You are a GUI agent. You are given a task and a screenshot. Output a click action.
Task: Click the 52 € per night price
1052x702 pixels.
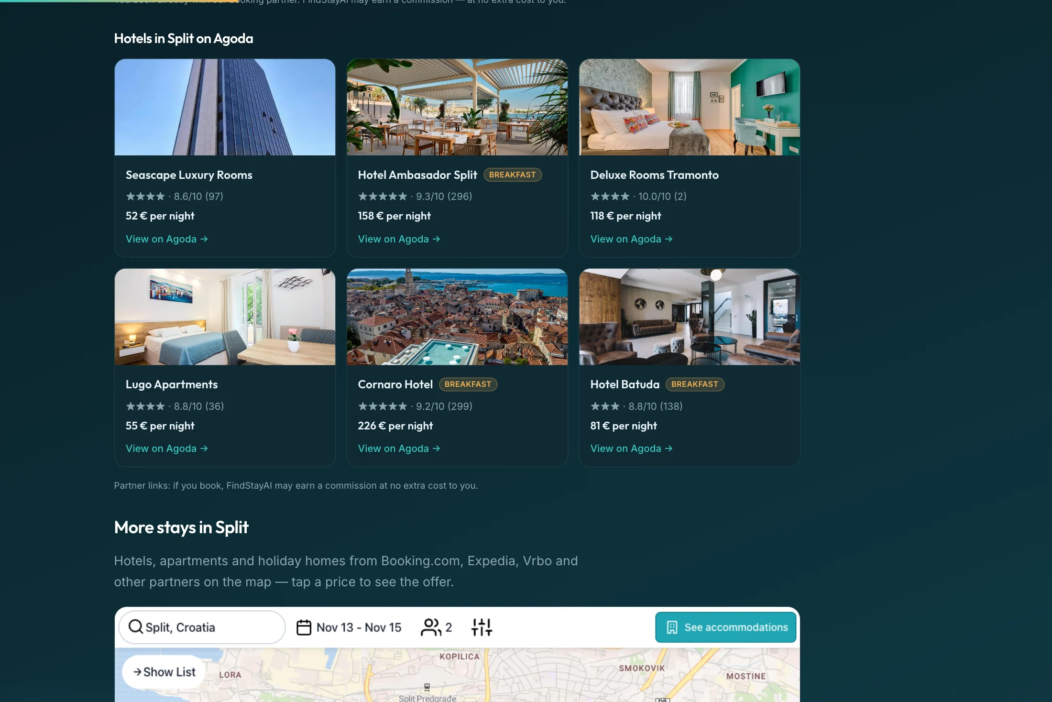[x=160, y=216]
